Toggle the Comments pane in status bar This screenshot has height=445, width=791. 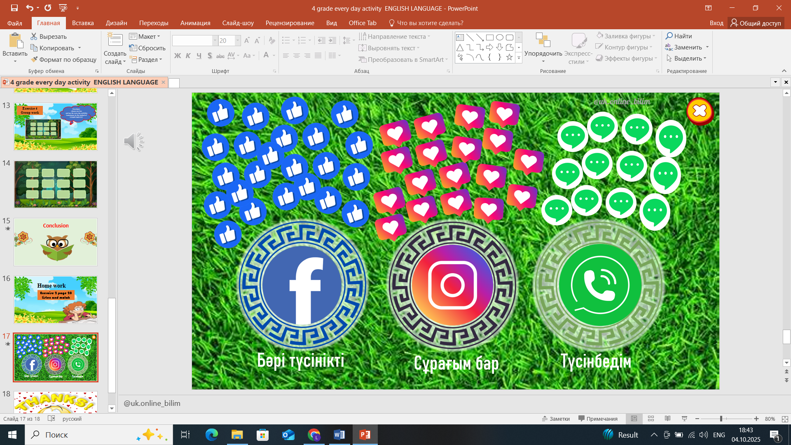point(598,419)
